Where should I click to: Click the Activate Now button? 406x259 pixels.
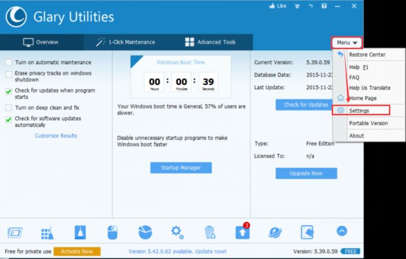click(77, 251)
